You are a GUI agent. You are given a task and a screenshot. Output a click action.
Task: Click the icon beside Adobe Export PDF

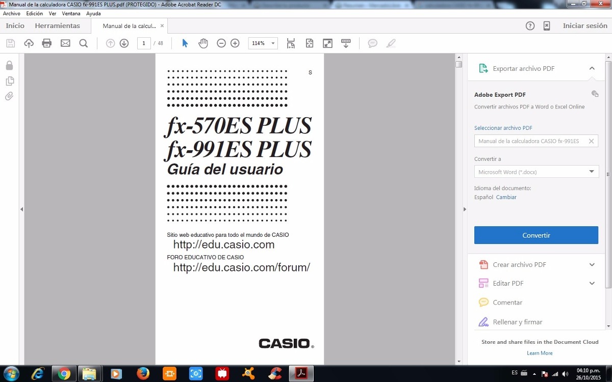tap(595, 94)
